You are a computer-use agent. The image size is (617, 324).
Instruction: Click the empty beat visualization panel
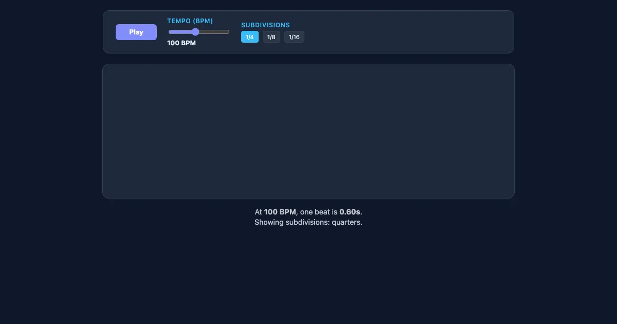(308, 131)
